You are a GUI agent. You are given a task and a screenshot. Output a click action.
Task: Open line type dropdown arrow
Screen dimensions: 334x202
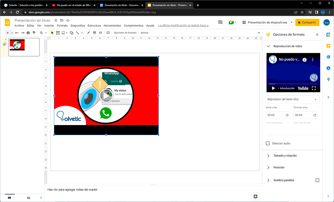click(82, 33)
